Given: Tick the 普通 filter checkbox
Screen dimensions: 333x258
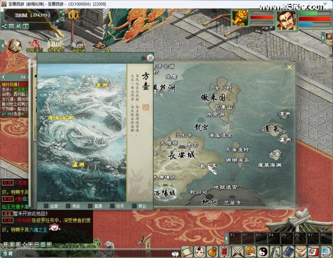Looking at the screenshot, I should tap(90, 206).
